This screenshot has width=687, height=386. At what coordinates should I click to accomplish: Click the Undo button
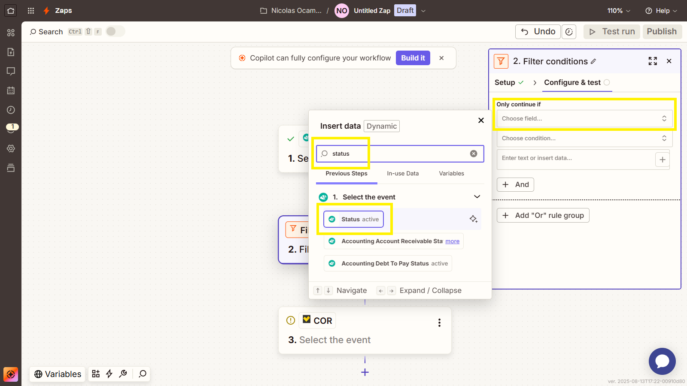538,32
